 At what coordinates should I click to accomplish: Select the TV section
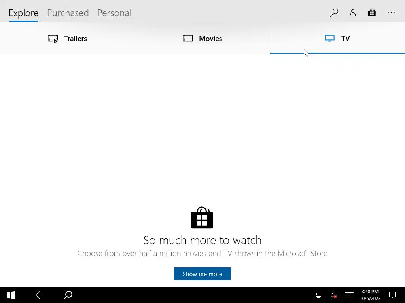[337, 38]
